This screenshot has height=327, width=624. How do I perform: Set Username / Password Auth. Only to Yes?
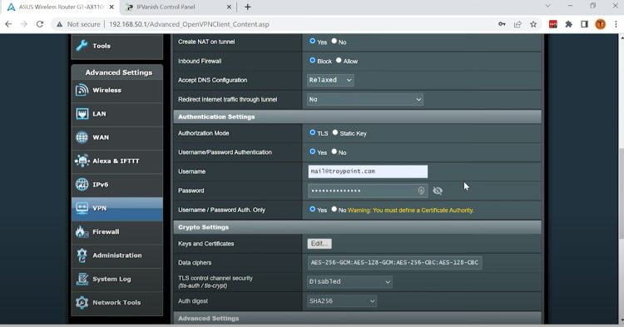[x=312, y=209]
